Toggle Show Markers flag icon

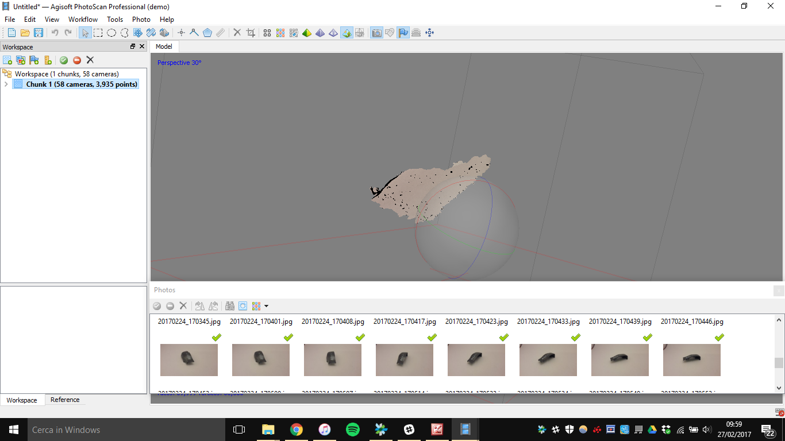coord(403,33)
